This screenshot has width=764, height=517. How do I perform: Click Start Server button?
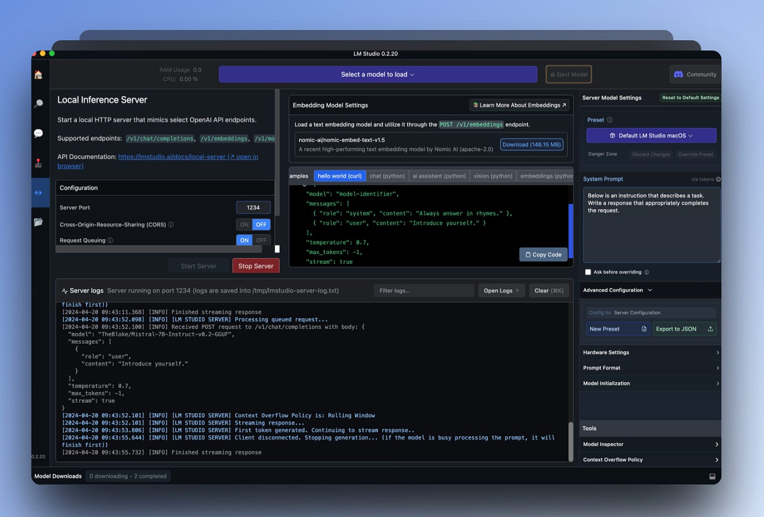pos(198,266)
